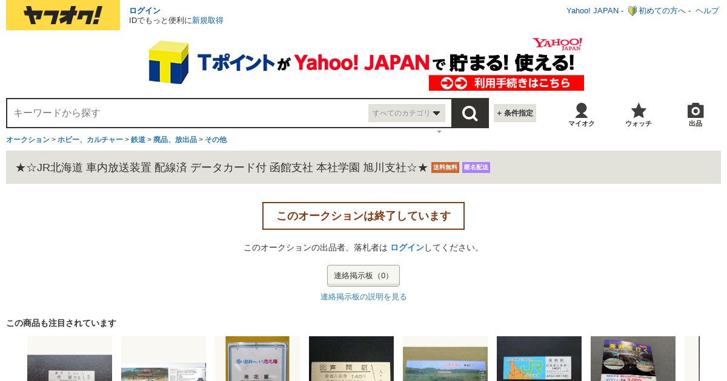Screen dimensions: 727x381
Task: Open Yahoo! JAPAN link
Action: 593,11
